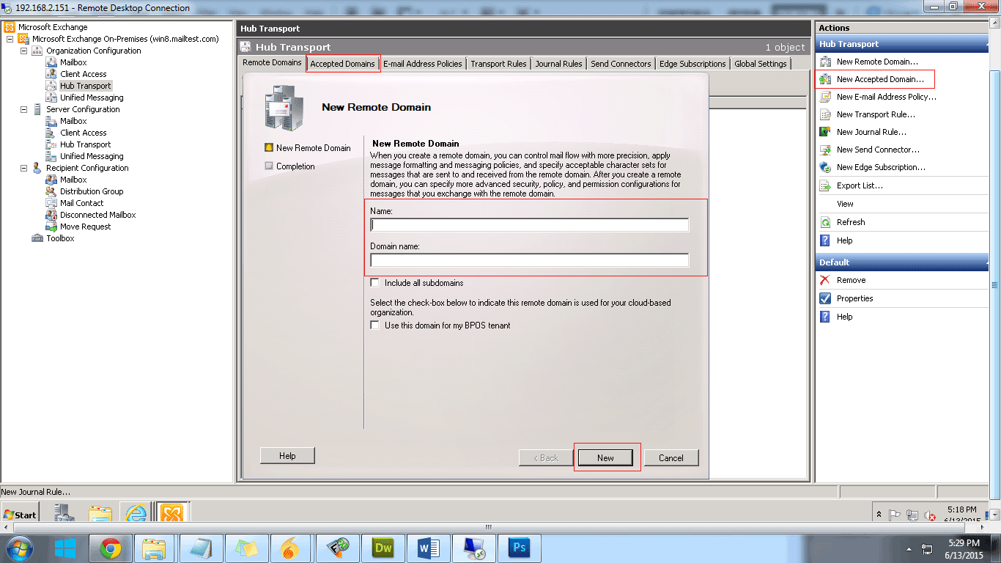Open Mail Contact node
This screenshot has height=563, width=1001.
[81, 203]
